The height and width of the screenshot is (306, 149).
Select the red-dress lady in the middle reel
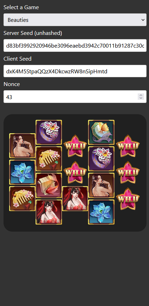tap(75, 198)
